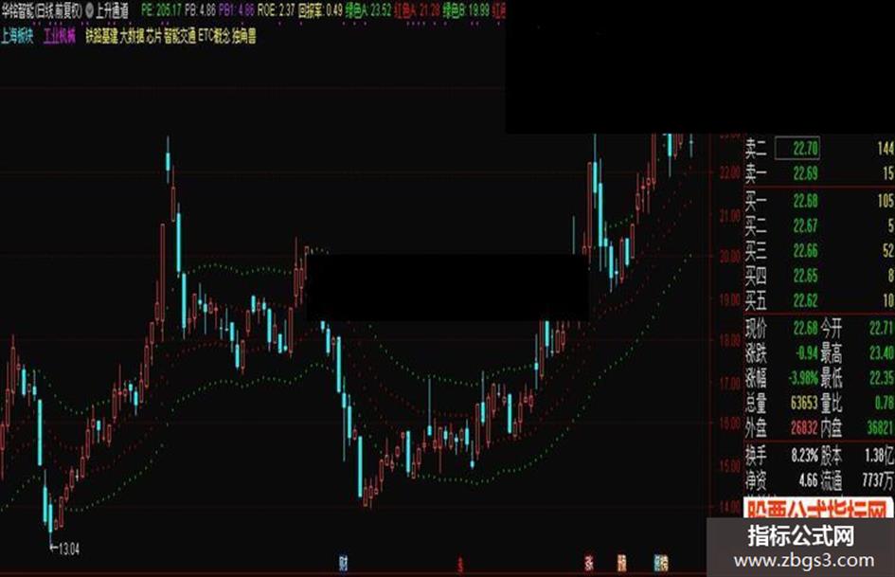
Task: Click the 现价 value 22.68
Action: 805,329
